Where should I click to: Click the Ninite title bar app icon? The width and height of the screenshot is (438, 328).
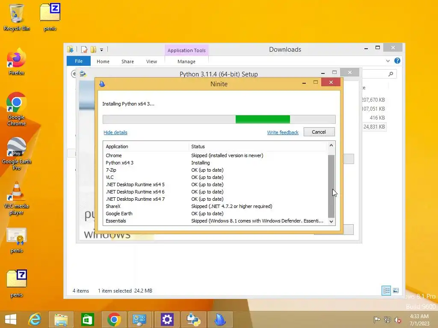click(x=102, y=84)
